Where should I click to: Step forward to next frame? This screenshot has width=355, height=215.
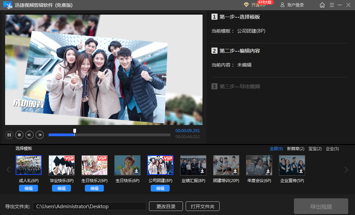pos(40,135)
